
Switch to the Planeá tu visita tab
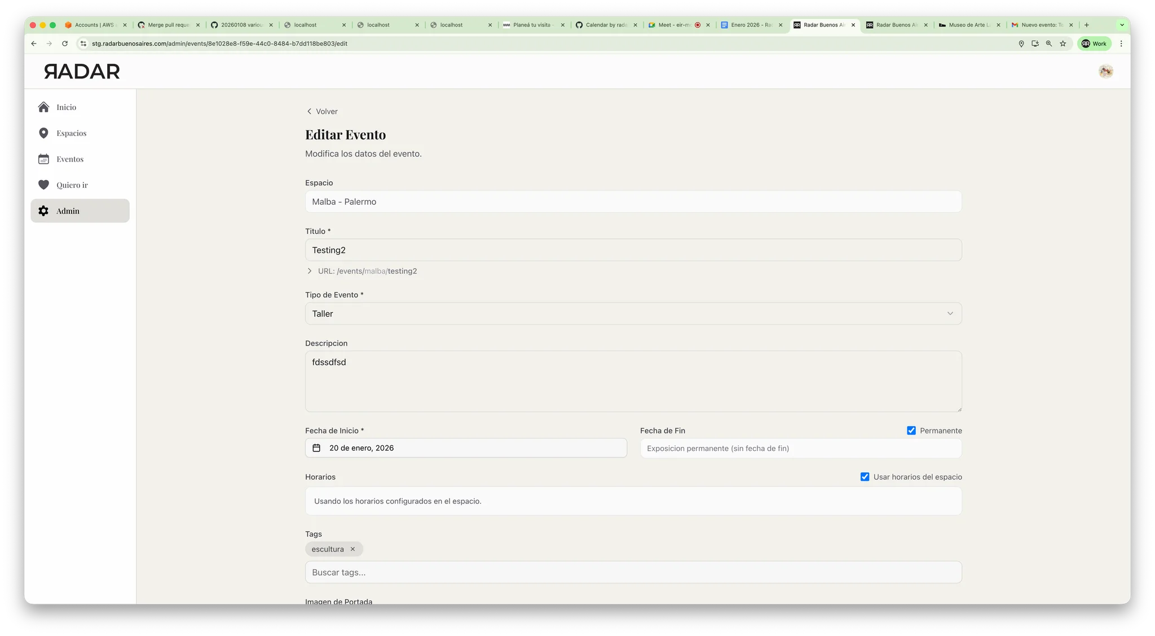pyautogui.click(x=532, y=25)
